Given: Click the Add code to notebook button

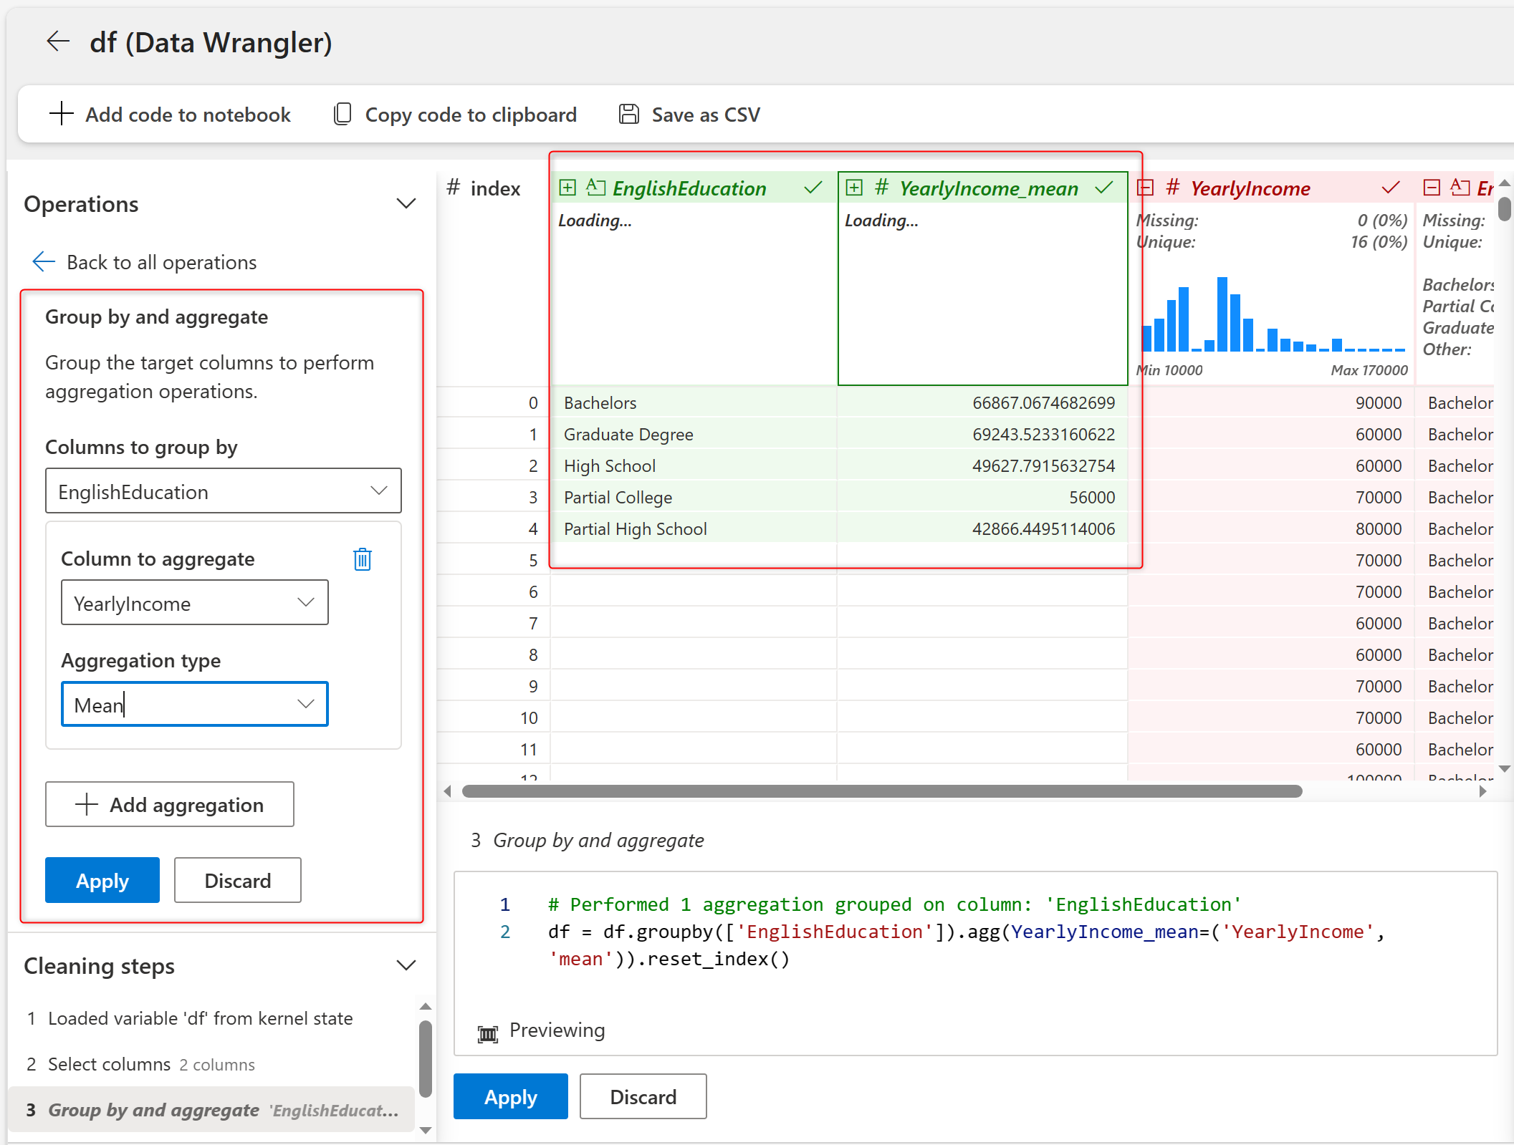Looking at the screenshot, I should 171,115.
